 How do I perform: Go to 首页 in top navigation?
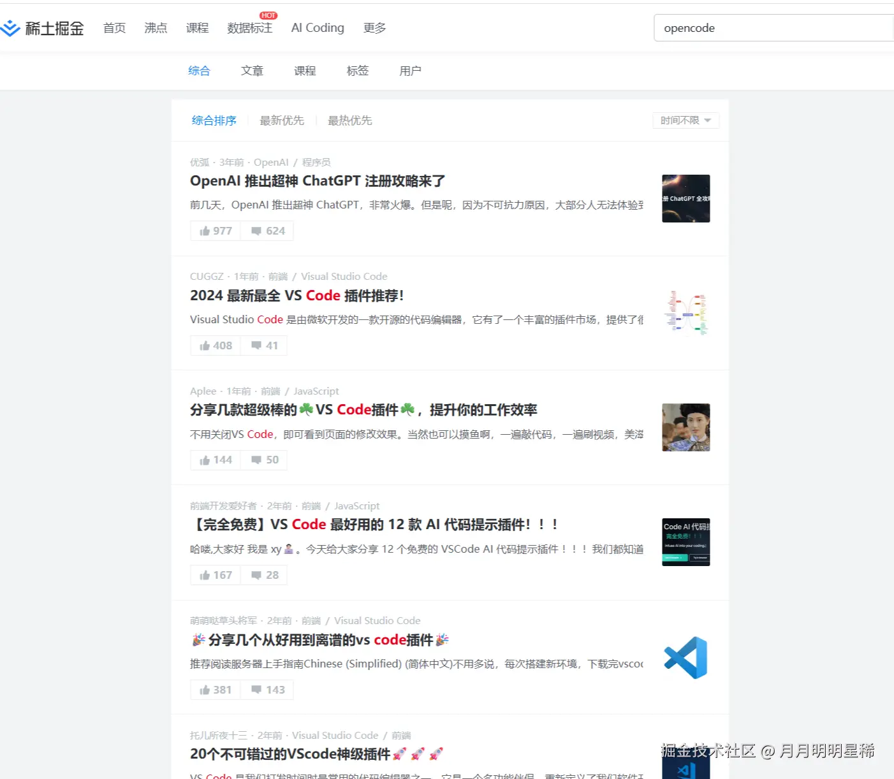pos(114,28)
